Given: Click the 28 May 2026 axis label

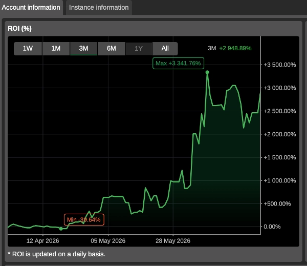Looking at the screenshot, I should (x=173, y=241).
